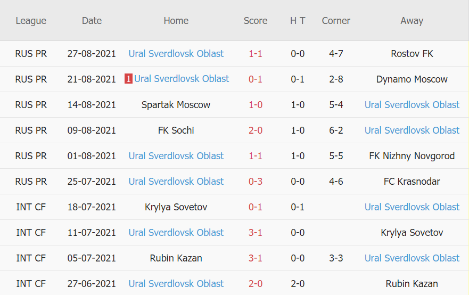Image resolution: width=469 pixels, height=295 pixels.
Task: Click the red card badge beside Ural on 21-08-2021
Action: [128, 79]
